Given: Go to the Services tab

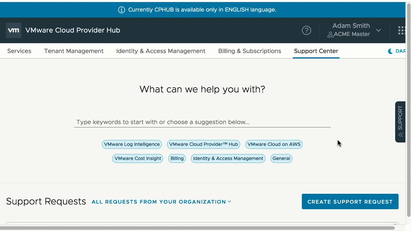Looking at the screenshot, I should pyautogui.click(x=19, y=51).
